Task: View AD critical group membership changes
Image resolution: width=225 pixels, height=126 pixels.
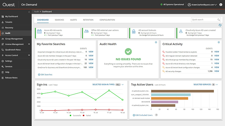Action: (x=217, y=59)
